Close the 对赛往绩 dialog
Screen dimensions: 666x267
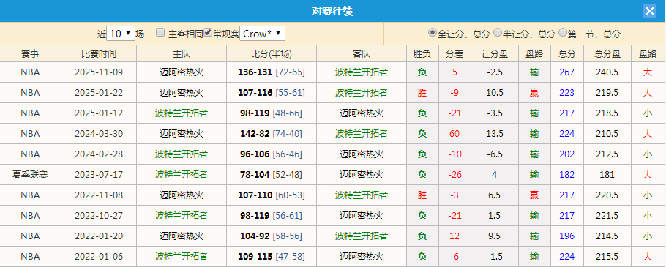point(649,11)
